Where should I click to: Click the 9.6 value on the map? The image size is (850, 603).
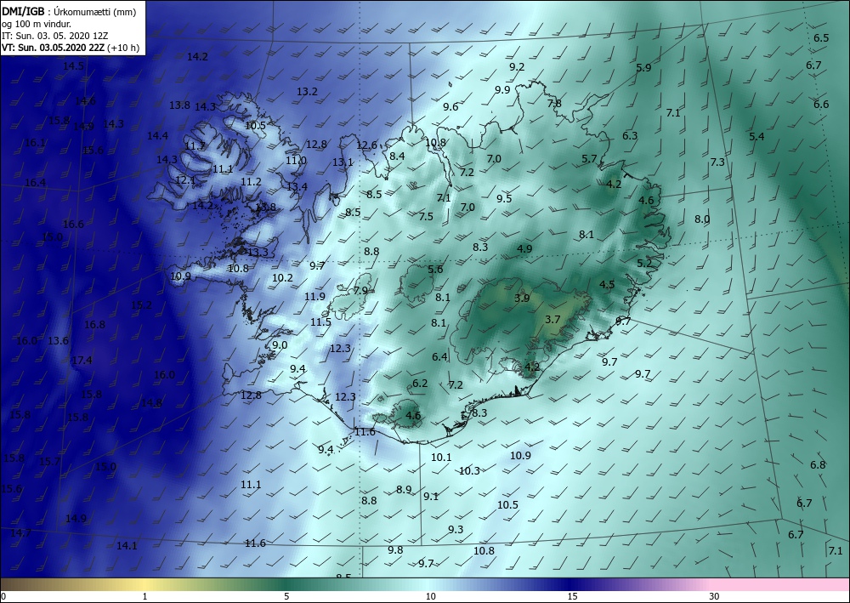click(450, 107)
